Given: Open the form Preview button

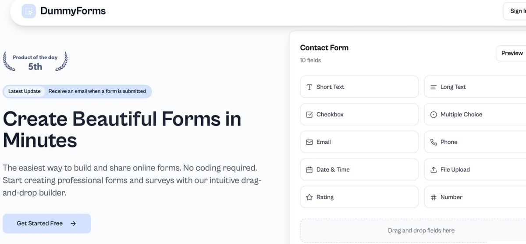Looking at the screenshot, I should [x=512, y=53].
